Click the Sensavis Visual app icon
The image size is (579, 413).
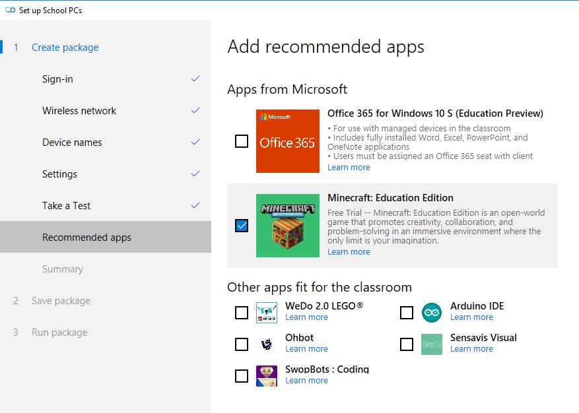click(432, 344)
